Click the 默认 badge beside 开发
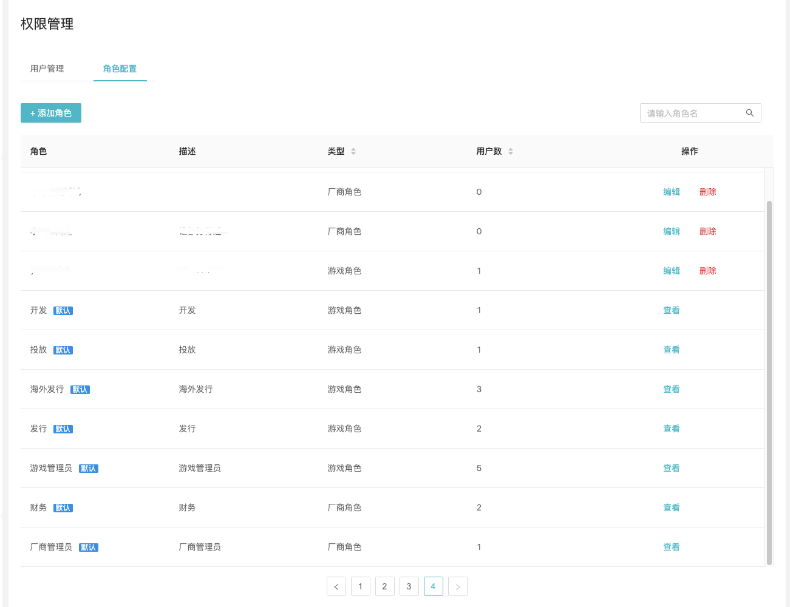 [63, 311]
